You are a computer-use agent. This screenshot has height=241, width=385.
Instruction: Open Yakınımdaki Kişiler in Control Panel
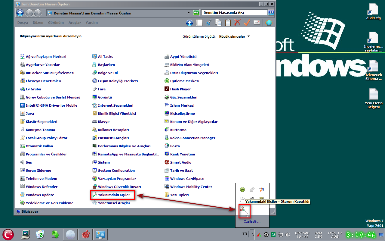[x=111, y=195]
